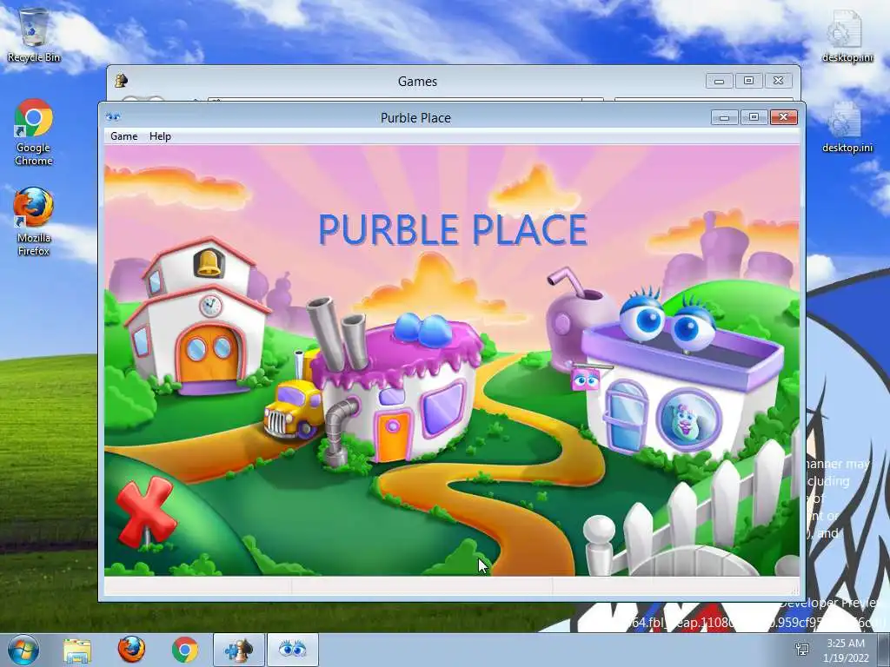Select the upper desktop.ini file icon
This screenshot has height=667, width=890.
(847, 35)
